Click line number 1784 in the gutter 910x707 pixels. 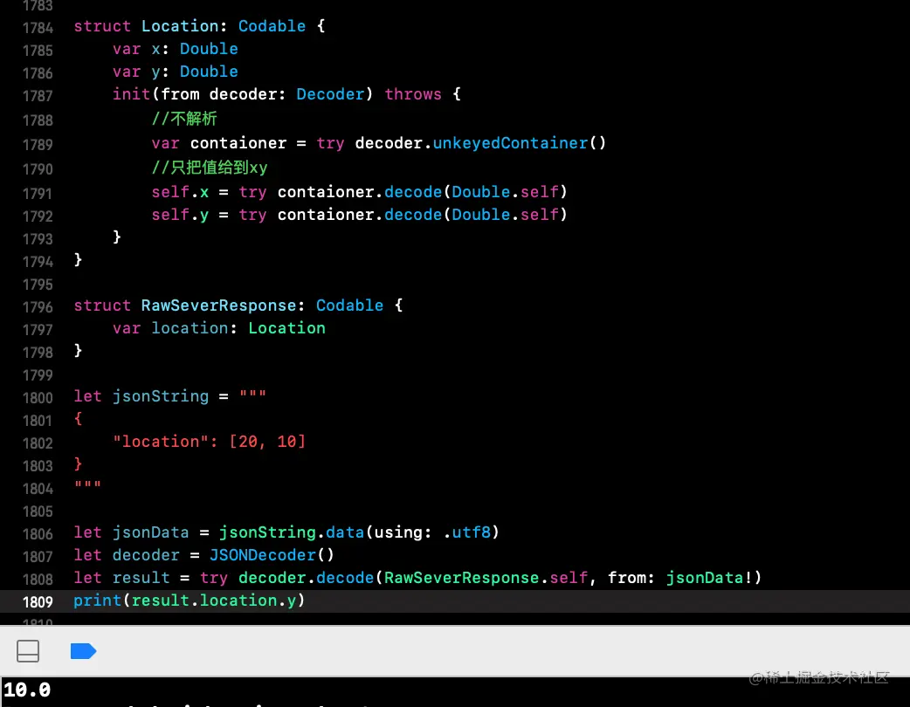(38, 27)
